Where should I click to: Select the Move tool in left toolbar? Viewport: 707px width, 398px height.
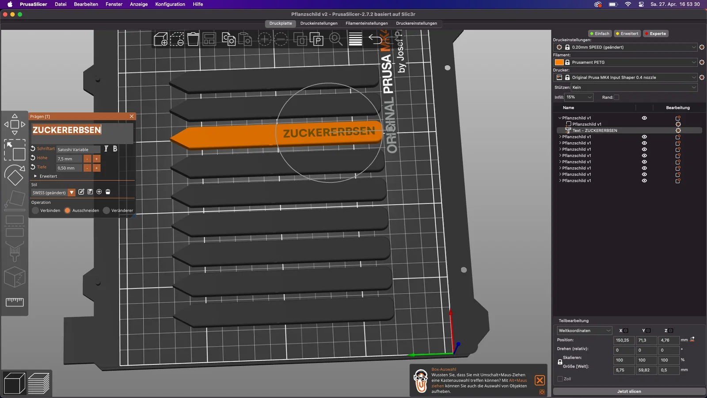(15, 124)
